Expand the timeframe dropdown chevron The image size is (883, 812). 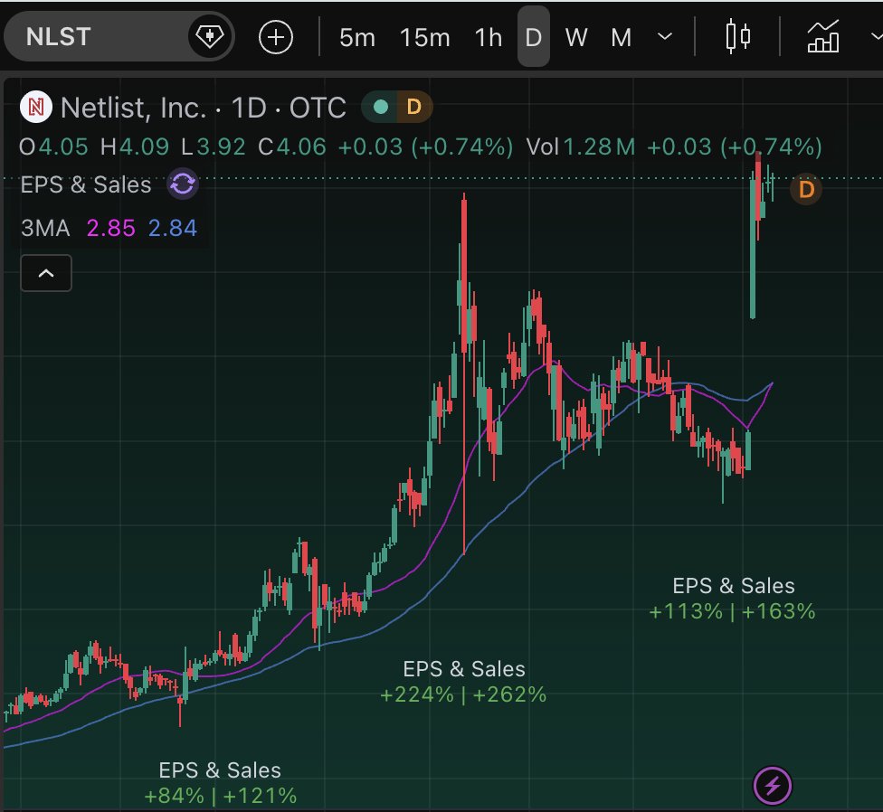[x=664, y=37]
